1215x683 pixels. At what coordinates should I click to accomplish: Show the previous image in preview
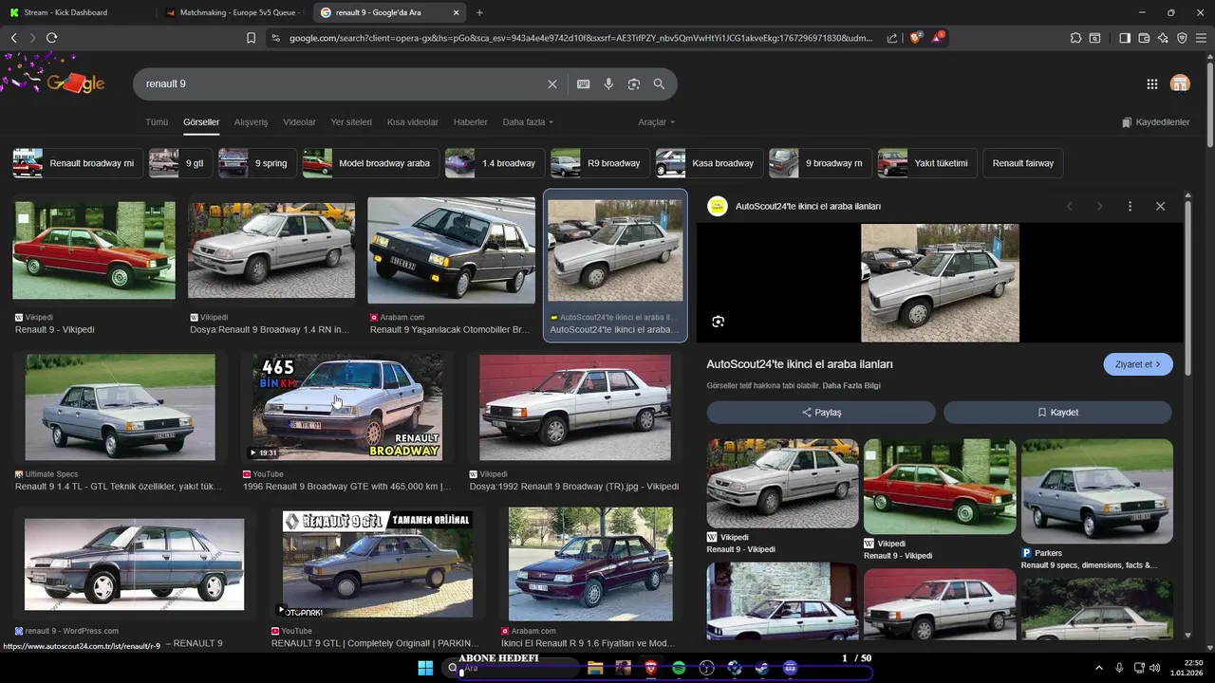pos(1069,206)
